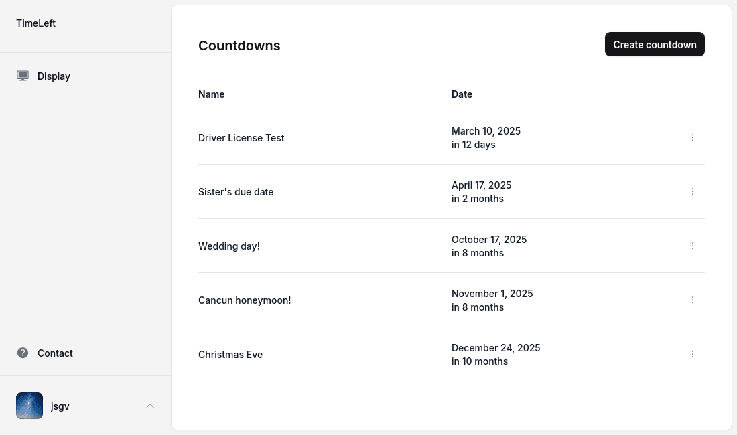
Task: Open options menu for Driver License Test
Action: 692,137
